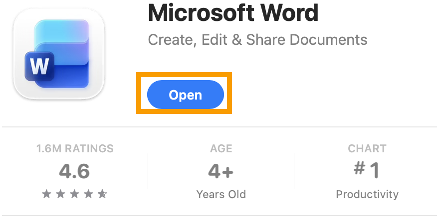Select the 'Create, Edit & Share Documents' subtitle
437x221 pixels.
coord(257,39)
